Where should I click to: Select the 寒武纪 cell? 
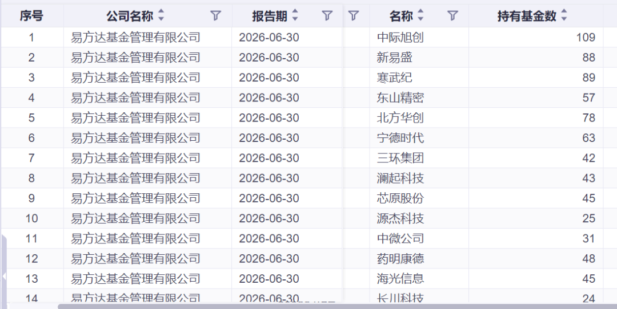pos(419,78)
